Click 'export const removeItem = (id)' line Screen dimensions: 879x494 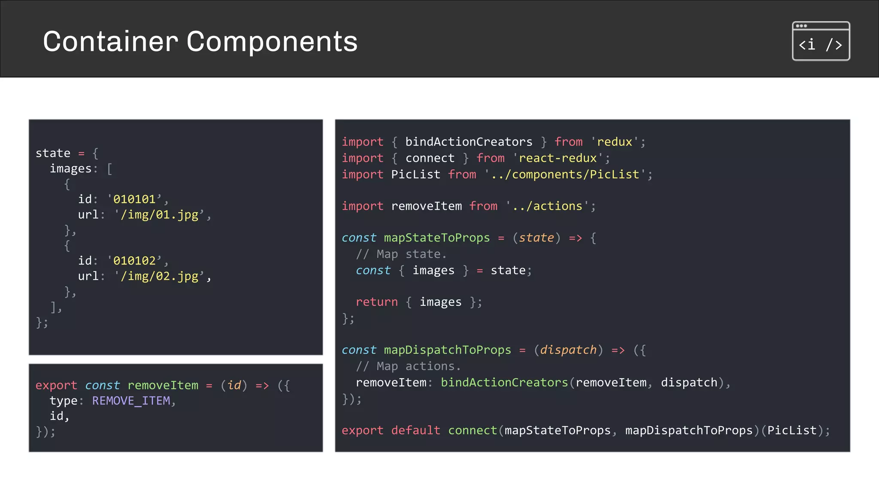(163, 385)
